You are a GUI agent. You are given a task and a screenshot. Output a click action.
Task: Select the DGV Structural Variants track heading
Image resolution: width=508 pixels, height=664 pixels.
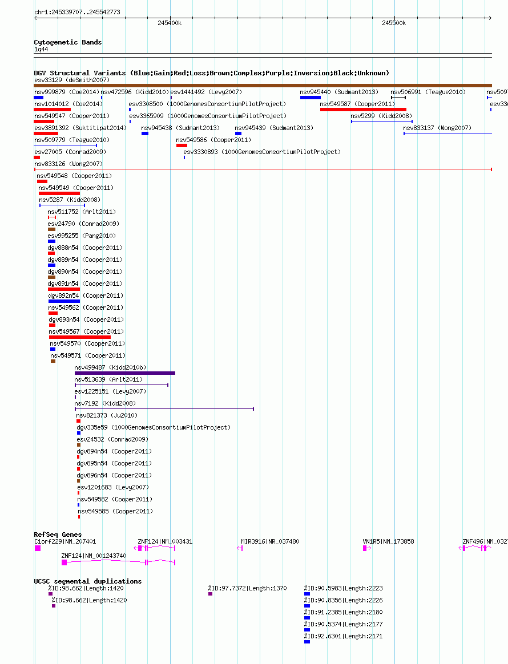tap(211, 73)
